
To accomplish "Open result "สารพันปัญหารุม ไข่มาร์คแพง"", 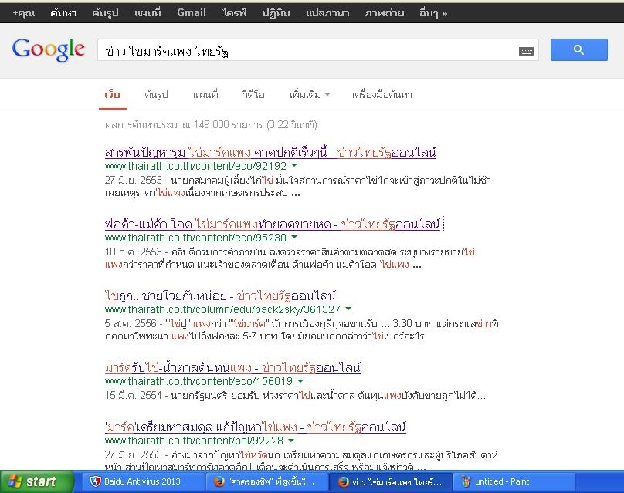I will coord(270,152).
